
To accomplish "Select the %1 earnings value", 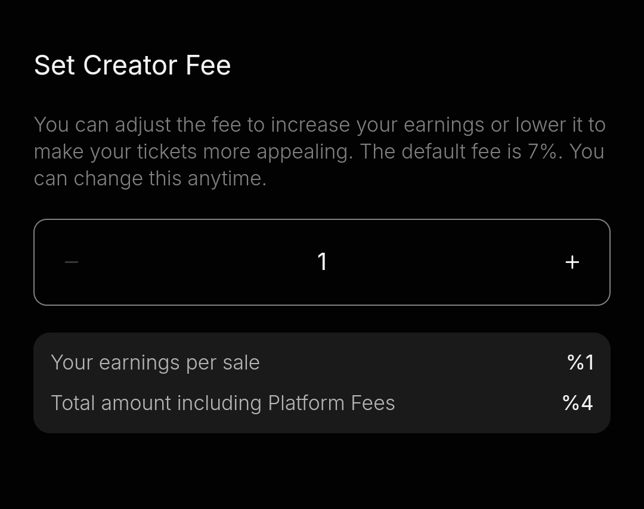I will pos(581,362).
